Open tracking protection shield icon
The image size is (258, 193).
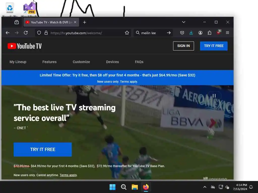coord(39,33)
